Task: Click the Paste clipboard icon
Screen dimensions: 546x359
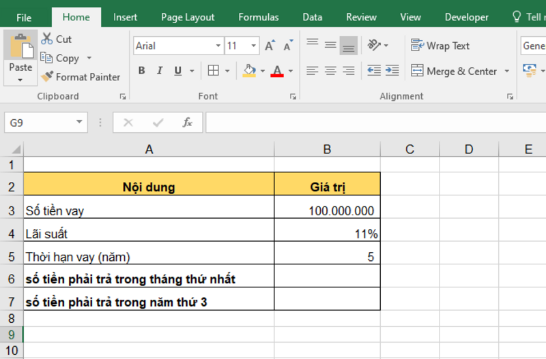Action: tap(20, 48)
